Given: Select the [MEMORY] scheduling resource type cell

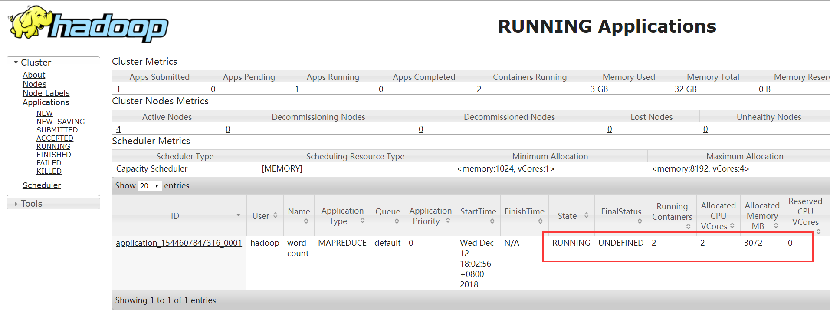Looking at the screenshot, I should pos(282,168).
